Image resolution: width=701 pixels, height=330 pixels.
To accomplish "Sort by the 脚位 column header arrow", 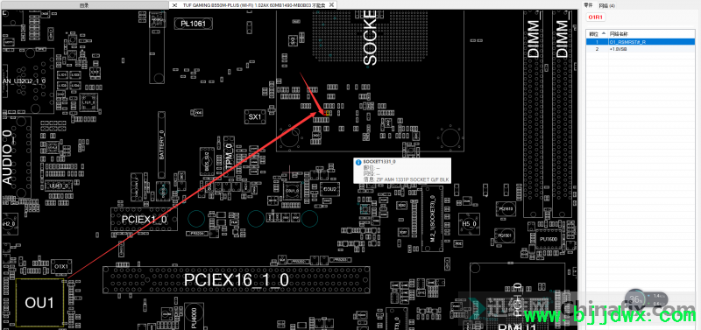I will [604, 33].
